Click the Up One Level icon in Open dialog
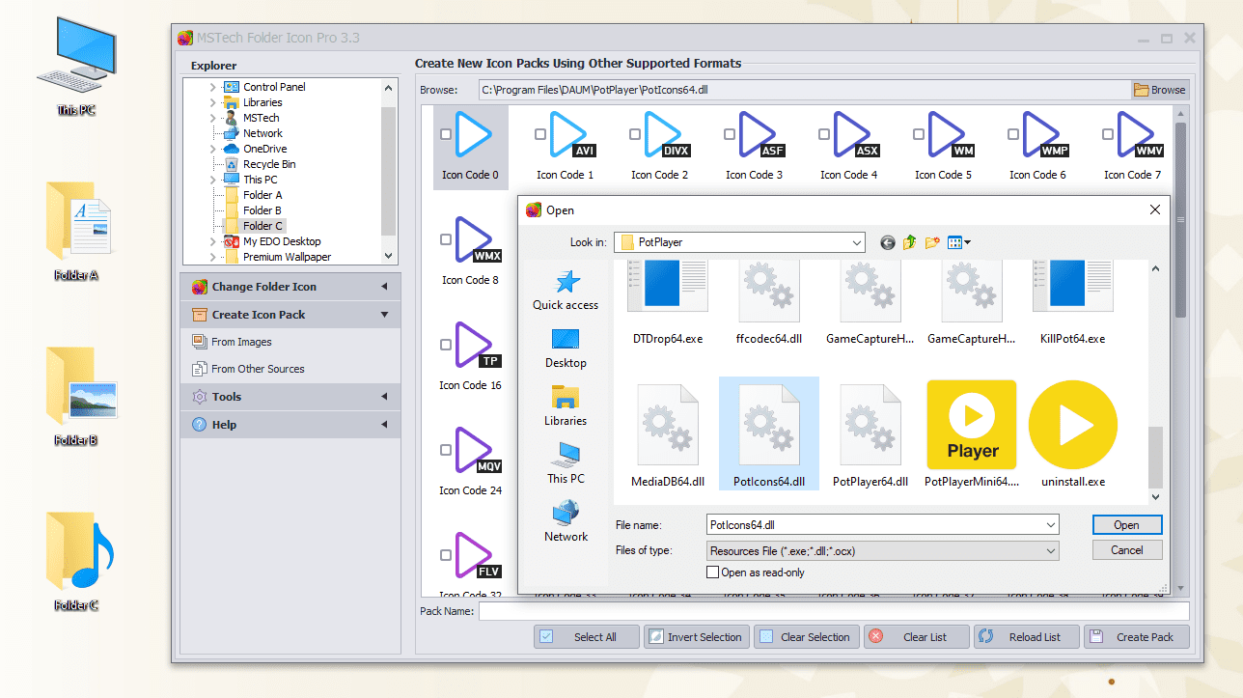 coord(908,242)
